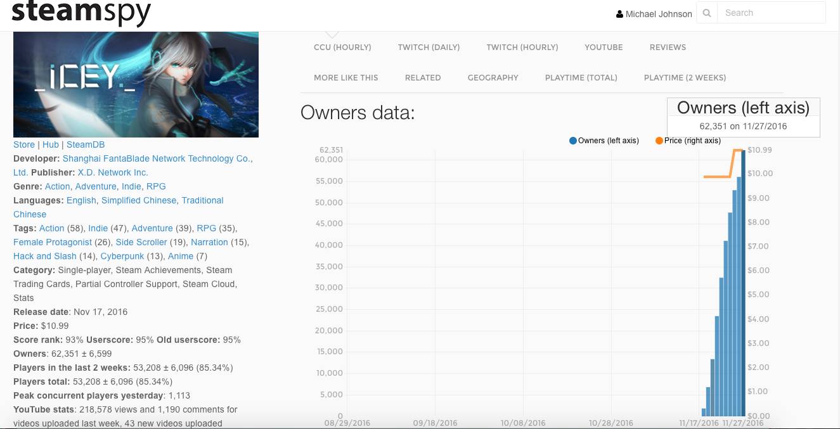Click the $10.99 right axis label
The width and height of the screenshot is (840, 429).
click(759, 150)
